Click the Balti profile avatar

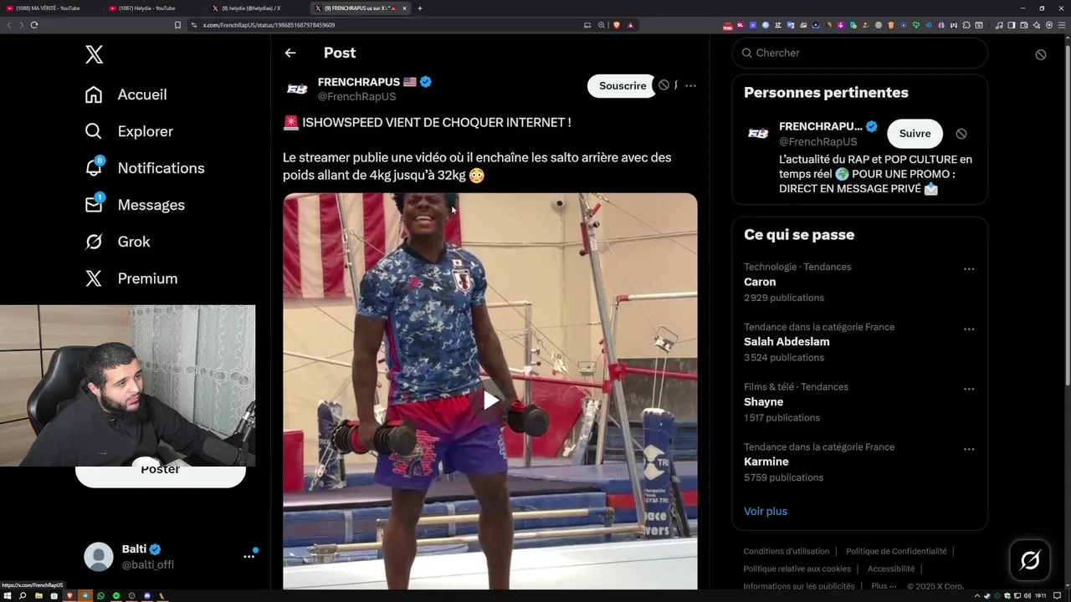pos(99,557)
